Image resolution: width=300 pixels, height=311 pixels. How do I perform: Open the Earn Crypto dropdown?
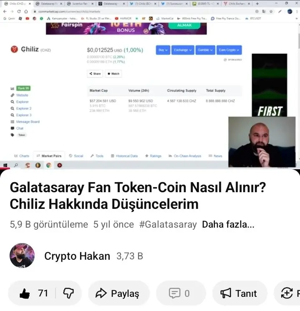229,50
